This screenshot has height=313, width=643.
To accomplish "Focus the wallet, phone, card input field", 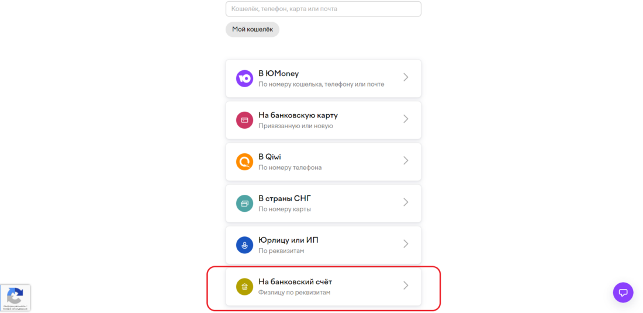I will pos(323,9).
